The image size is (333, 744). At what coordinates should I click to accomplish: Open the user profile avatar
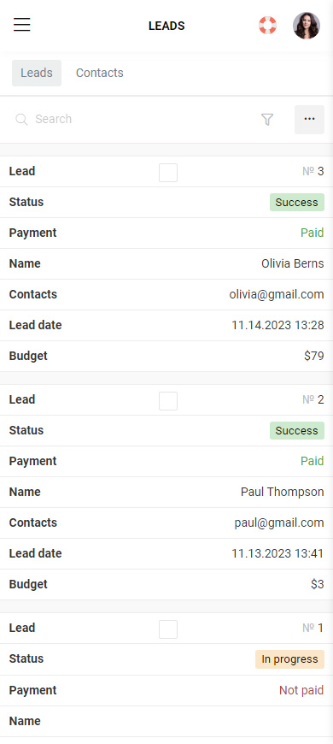307,26
